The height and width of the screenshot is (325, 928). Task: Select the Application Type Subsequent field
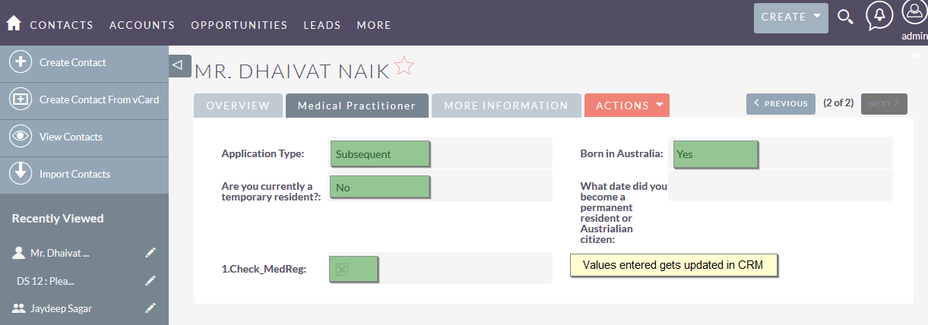click(x=380, y=153)
